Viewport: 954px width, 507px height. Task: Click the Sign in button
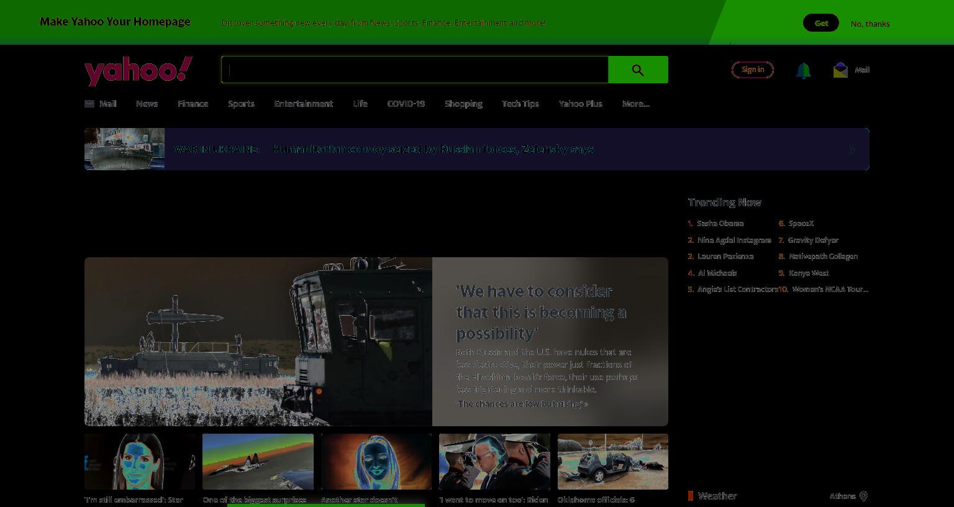[753, 70]
